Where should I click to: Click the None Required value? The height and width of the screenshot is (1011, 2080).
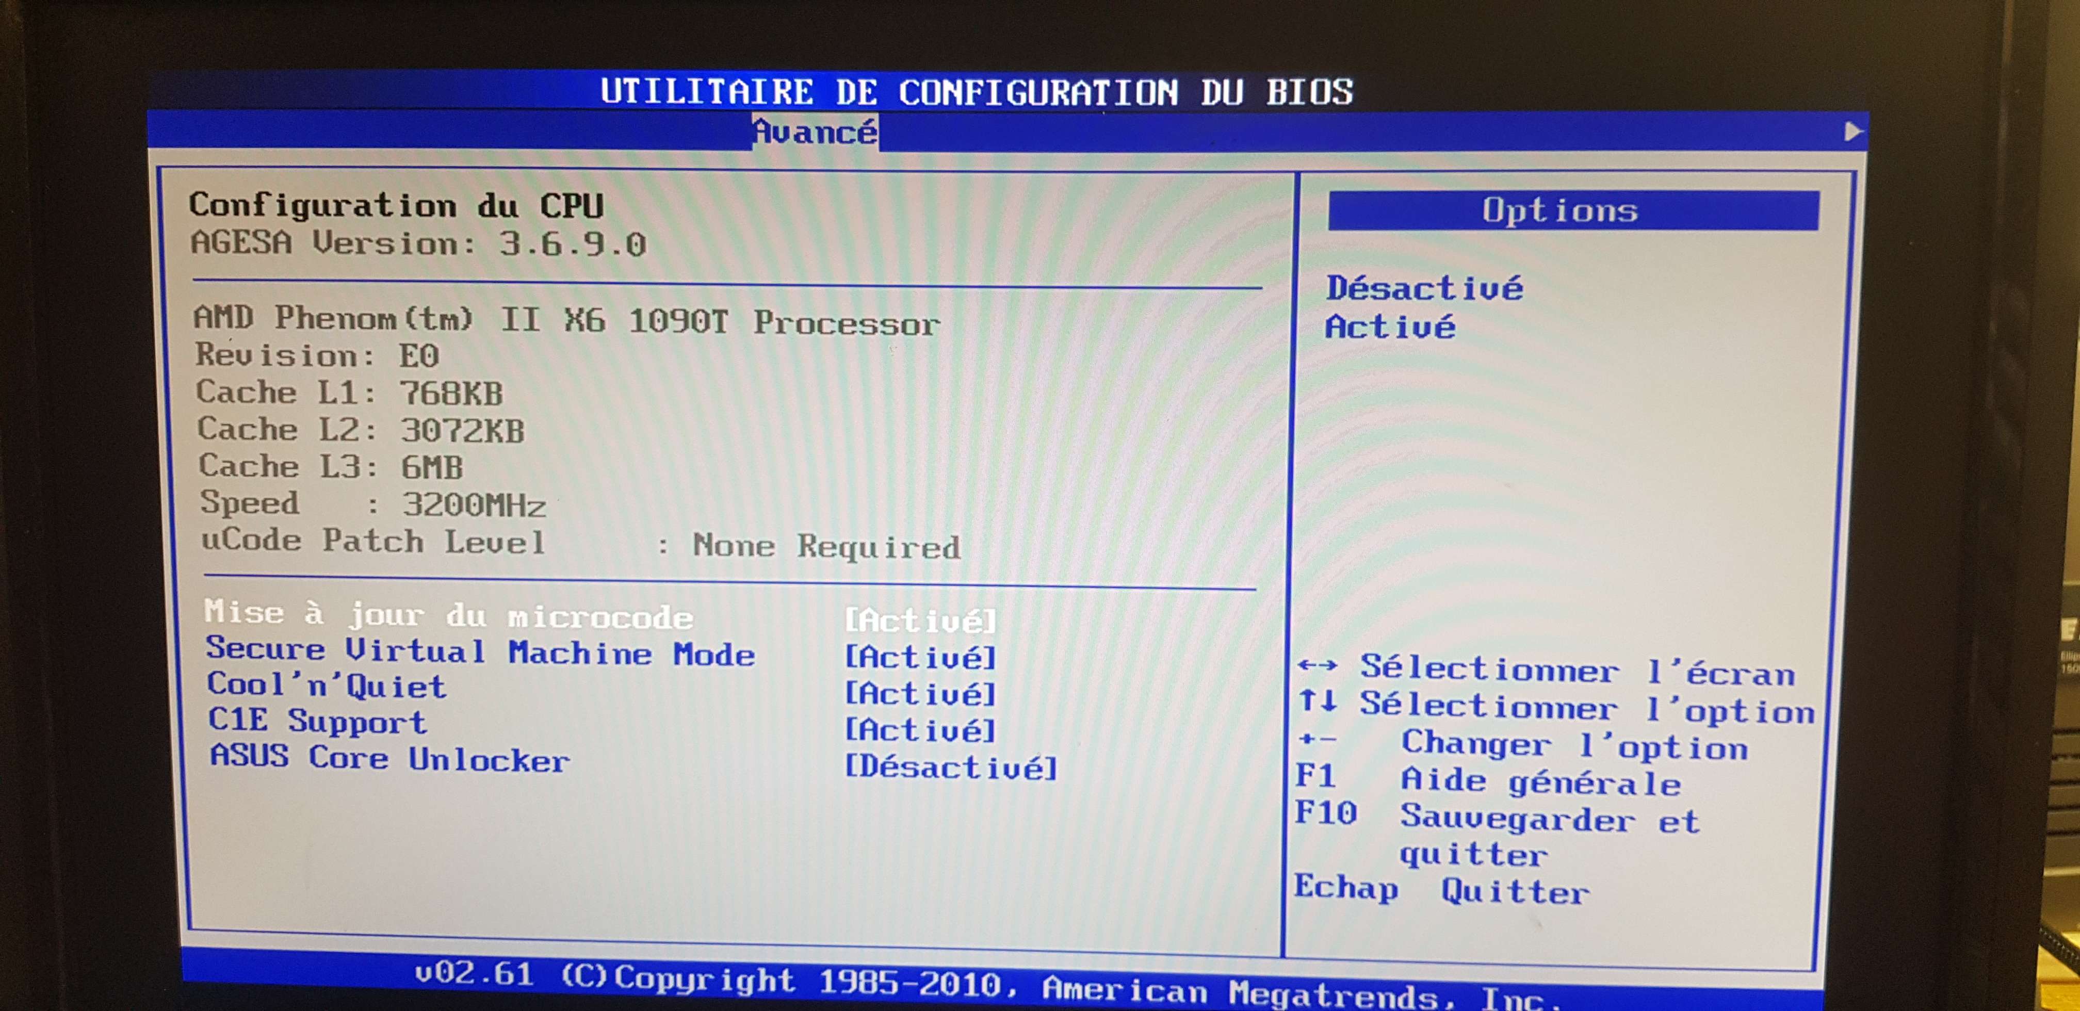tap(827, 546)
